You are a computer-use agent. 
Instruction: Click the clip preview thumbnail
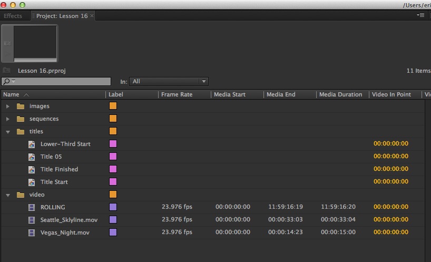[35, 43]
